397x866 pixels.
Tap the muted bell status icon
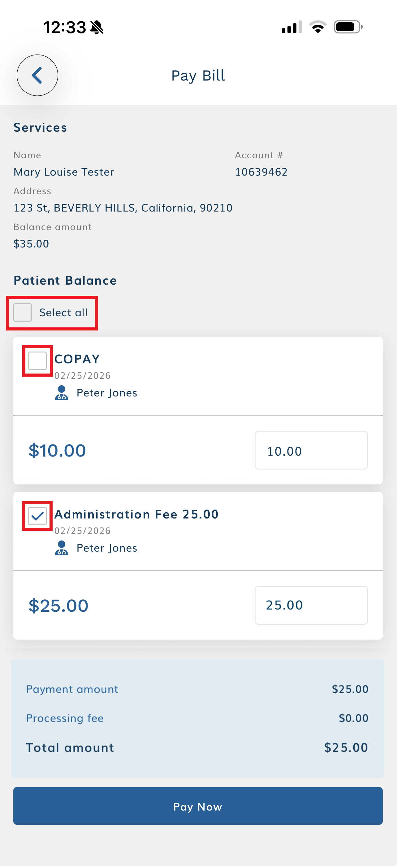click(97, 27)
